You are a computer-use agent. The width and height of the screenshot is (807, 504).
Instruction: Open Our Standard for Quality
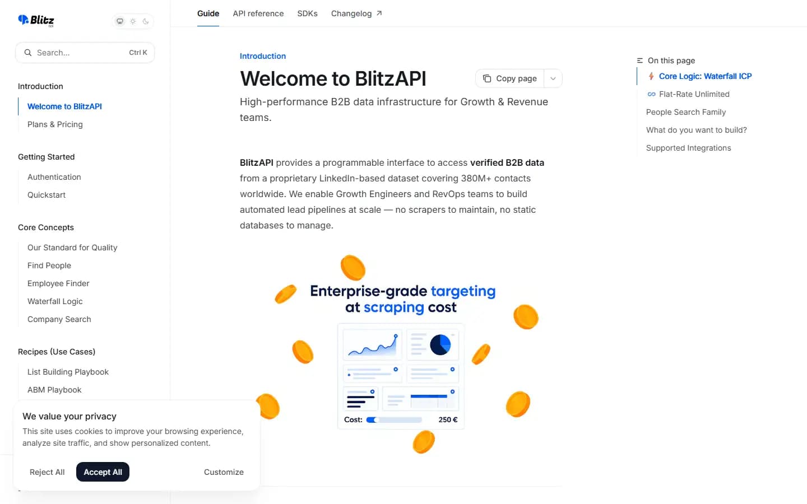(x=72, y=248)
